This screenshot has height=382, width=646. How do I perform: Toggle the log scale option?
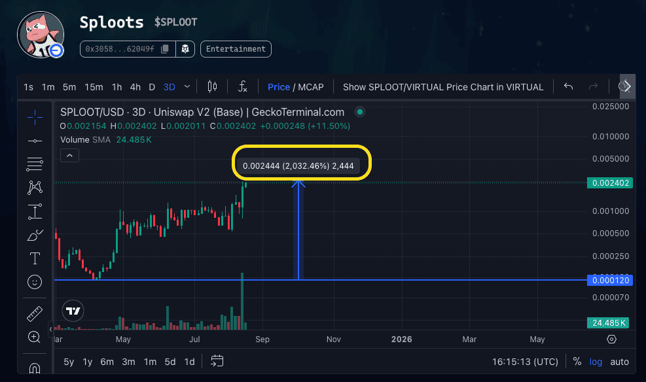tap(596, 362)
